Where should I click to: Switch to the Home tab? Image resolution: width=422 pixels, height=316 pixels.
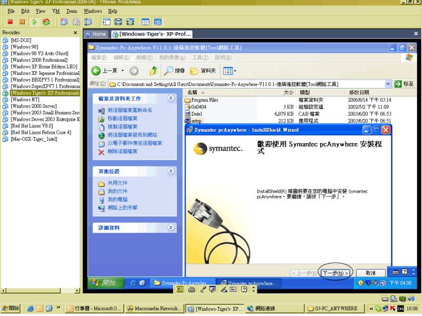point(95,34)
